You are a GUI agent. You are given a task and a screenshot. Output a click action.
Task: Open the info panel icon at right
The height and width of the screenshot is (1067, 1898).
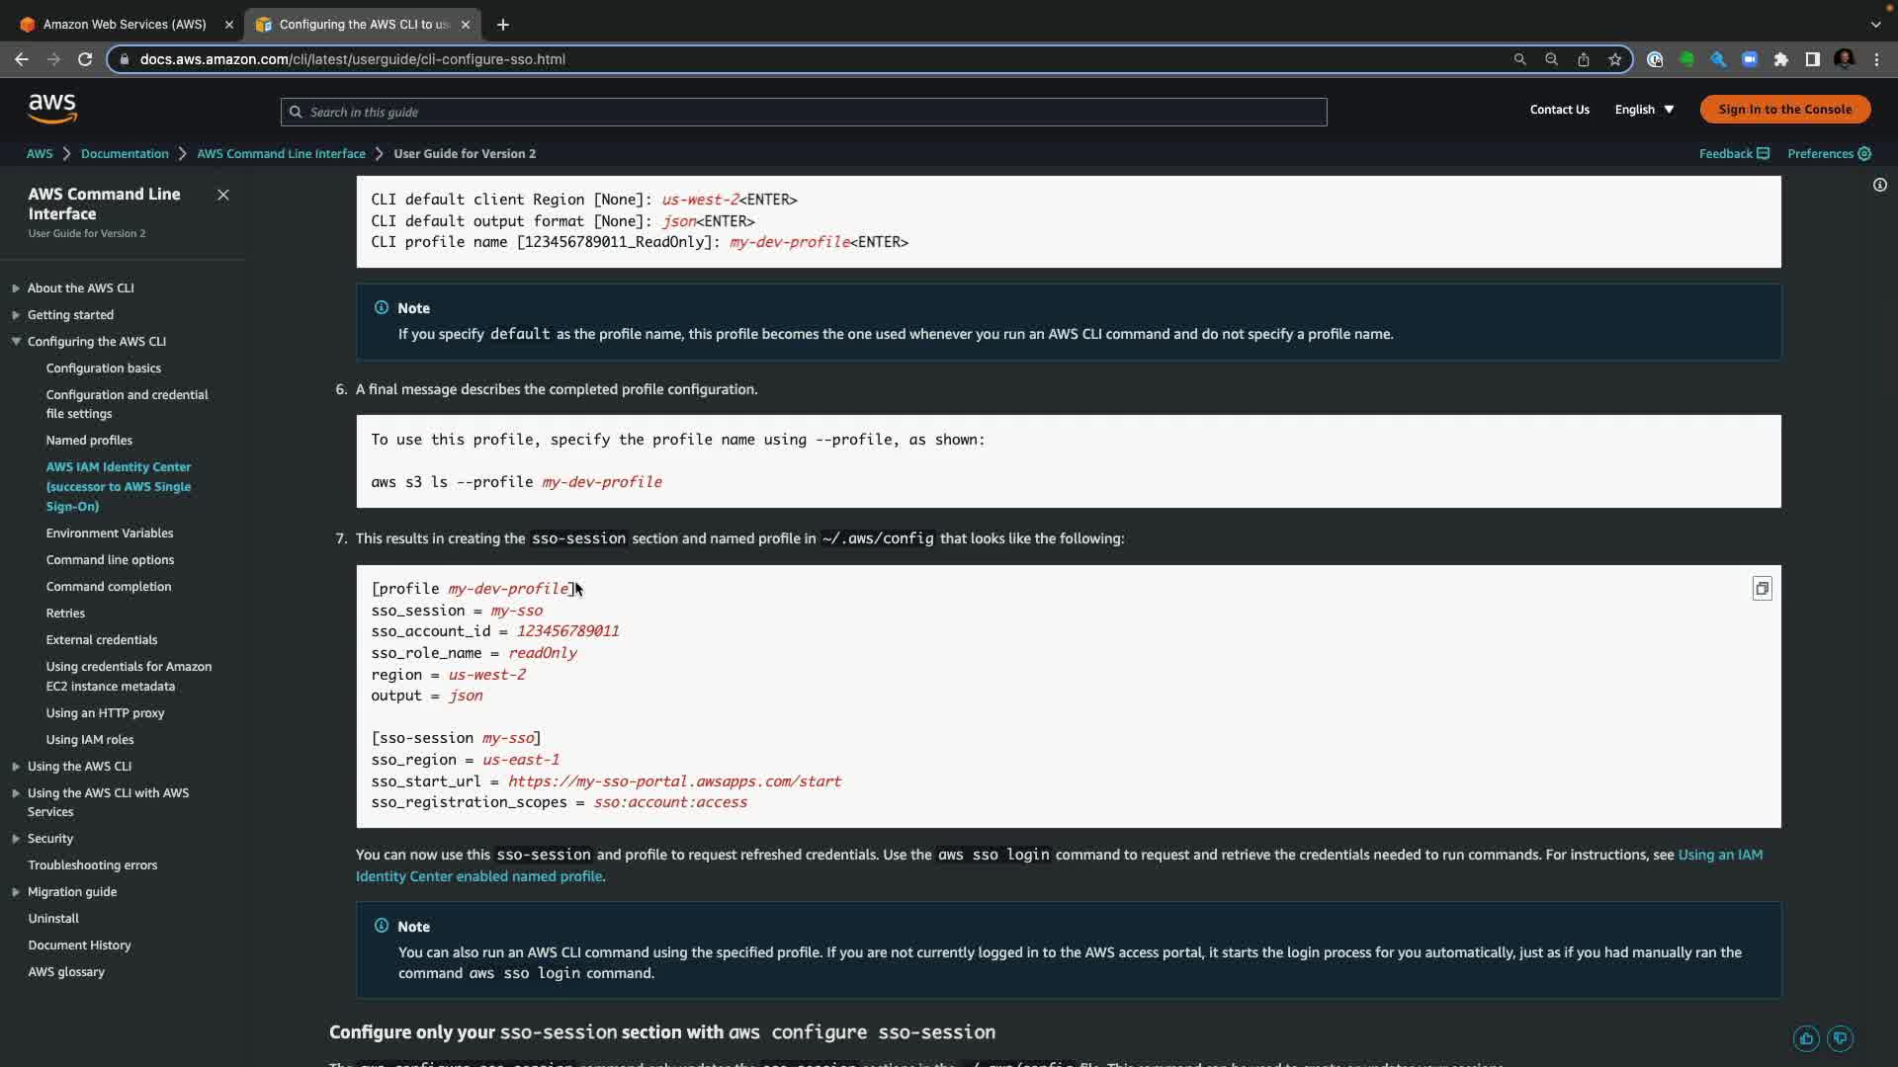[x=1879, y=185]
